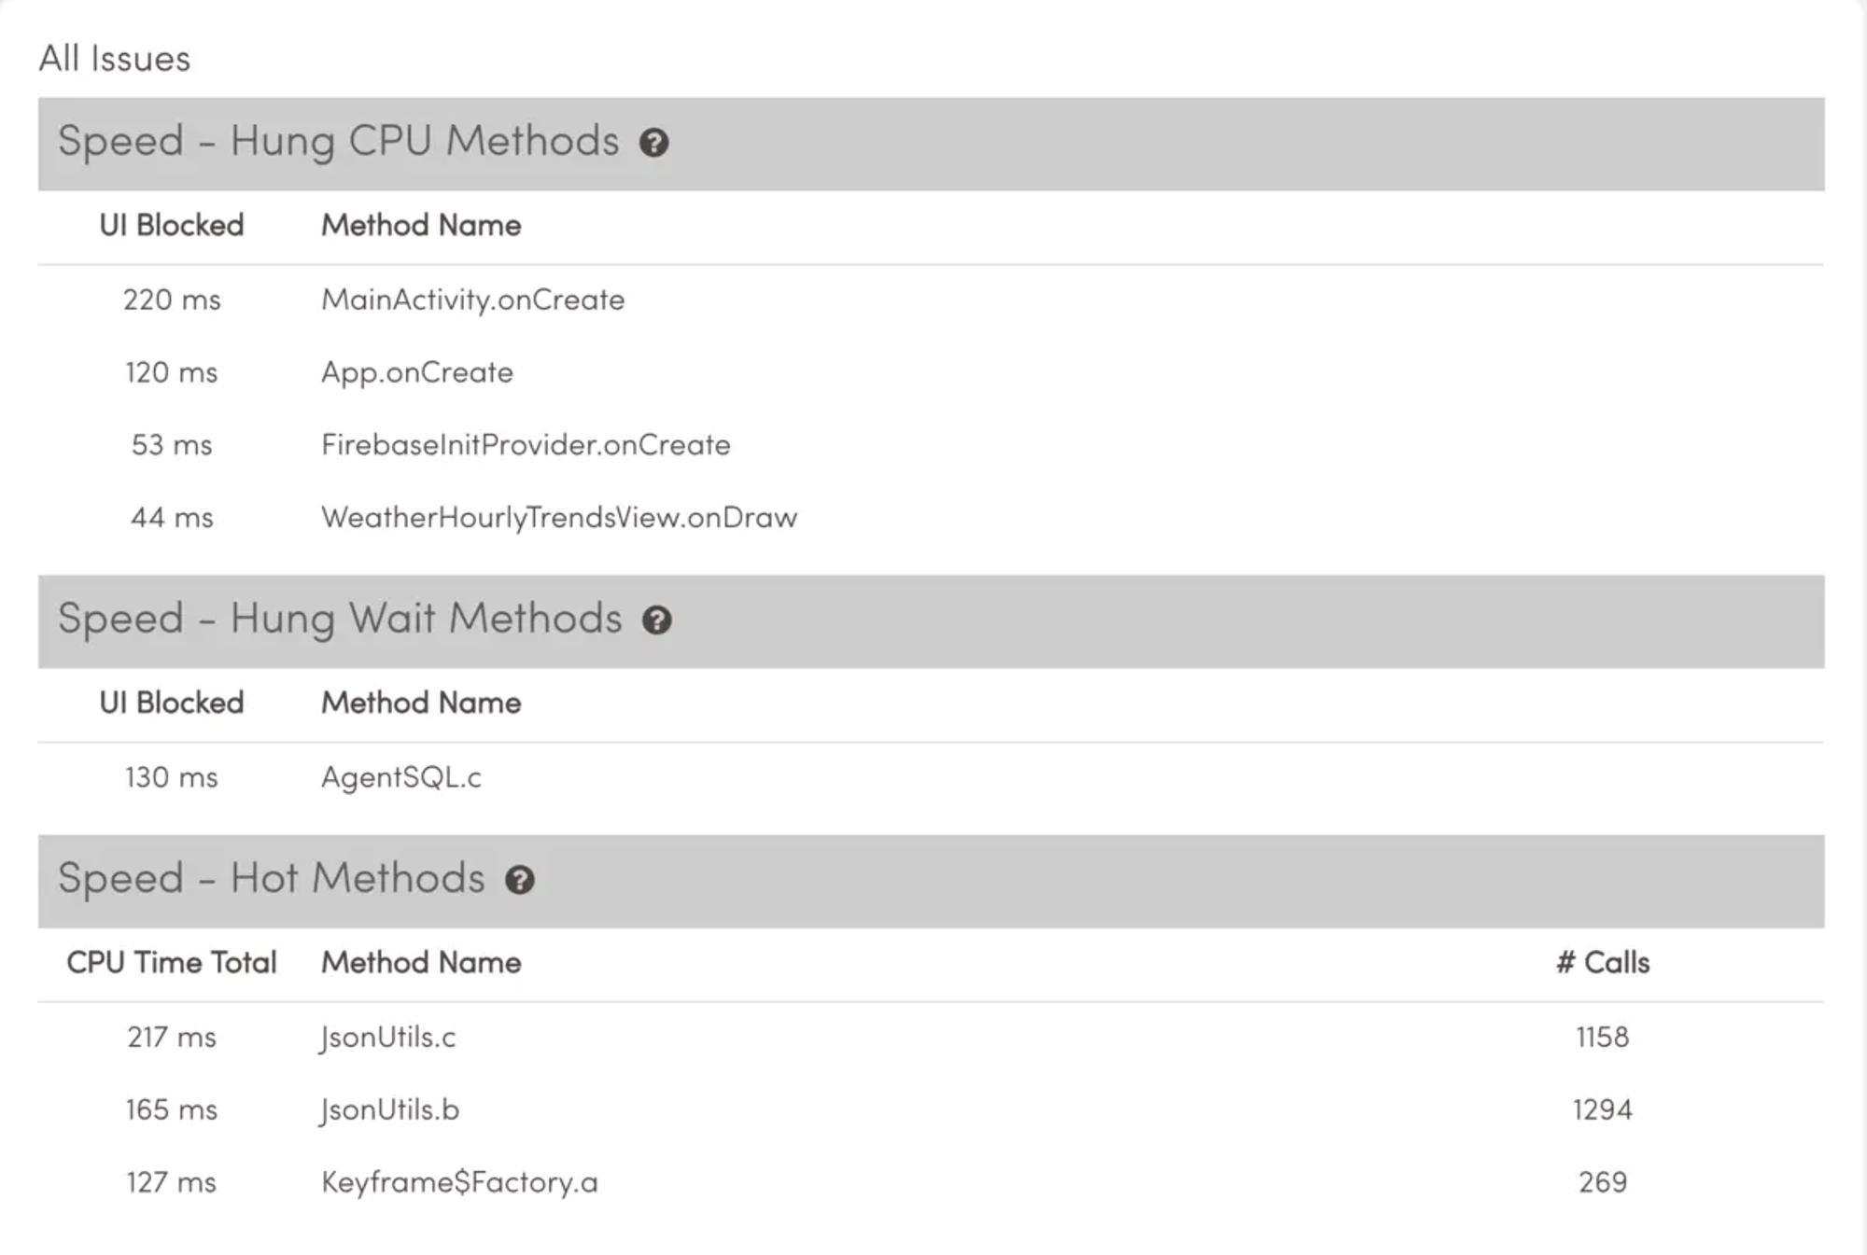Select WeatherHourlyTrendsView.onDraw method
Viewport: 1867px width, 1255px height.
coord(931,518)
